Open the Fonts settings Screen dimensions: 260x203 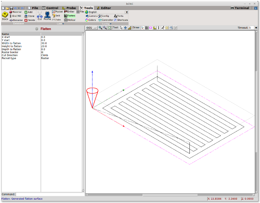point(118,16)
